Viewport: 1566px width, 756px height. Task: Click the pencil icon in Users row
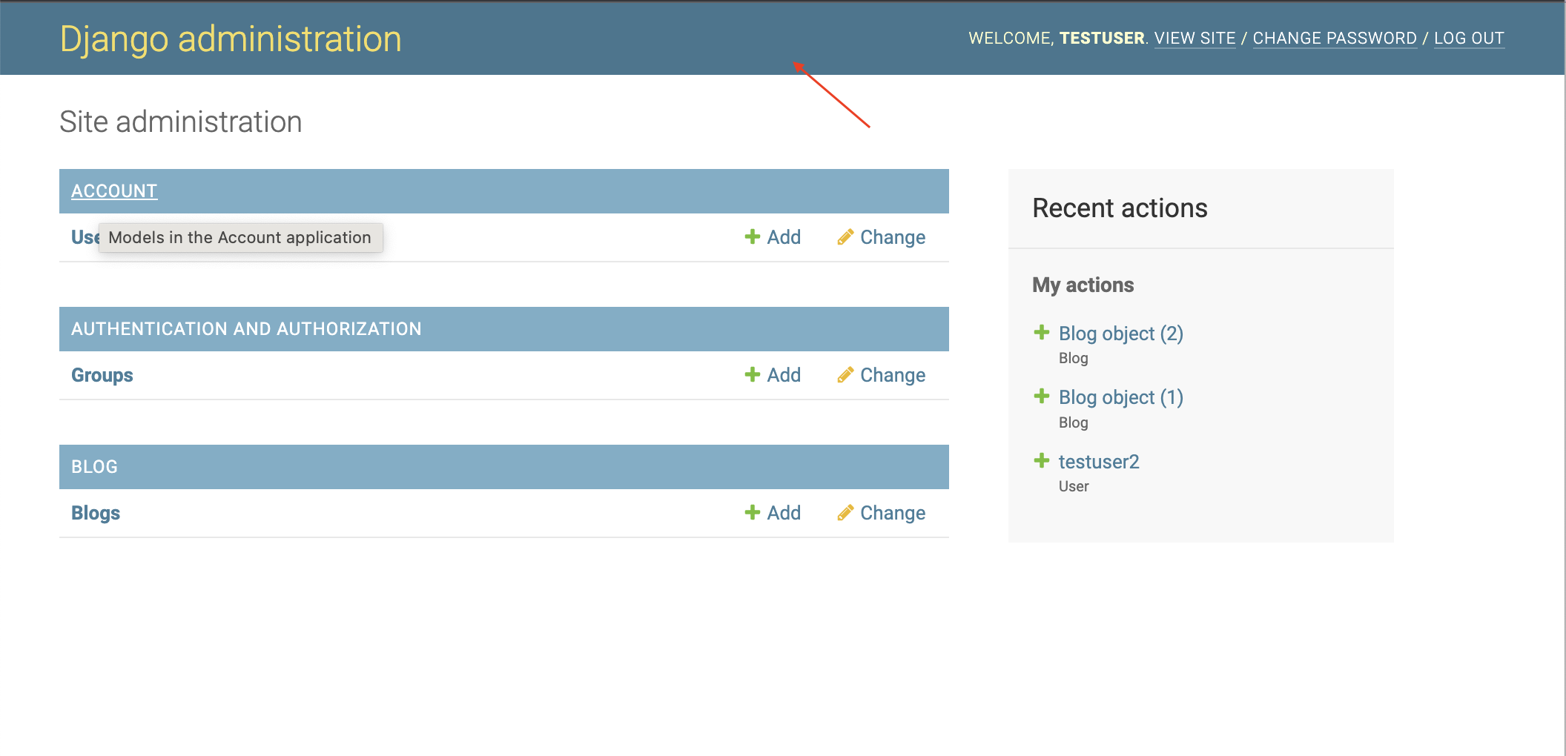(845, 237)
